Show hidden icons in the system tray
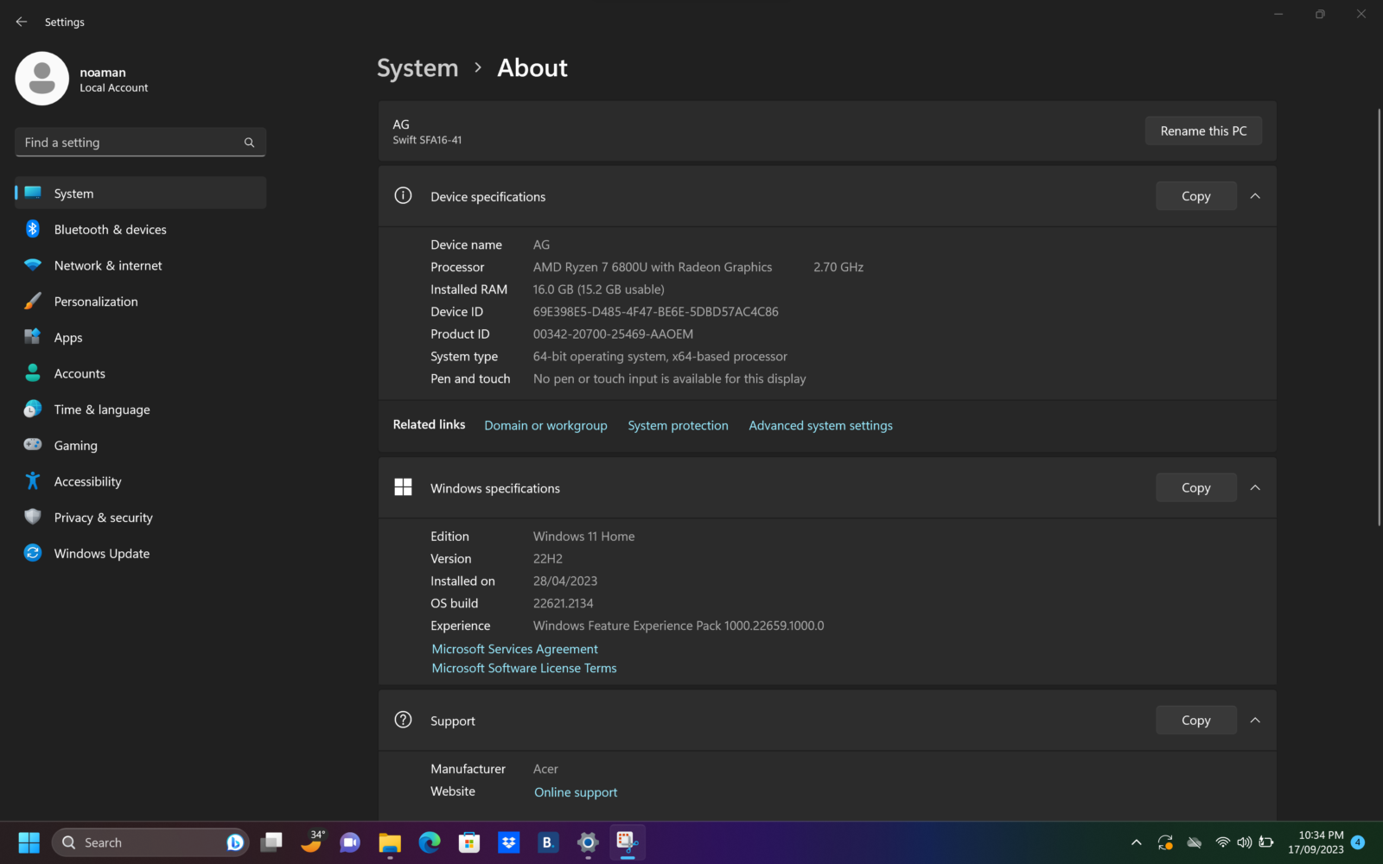Screen dimensions: 1383x864 click(1137, 842)
